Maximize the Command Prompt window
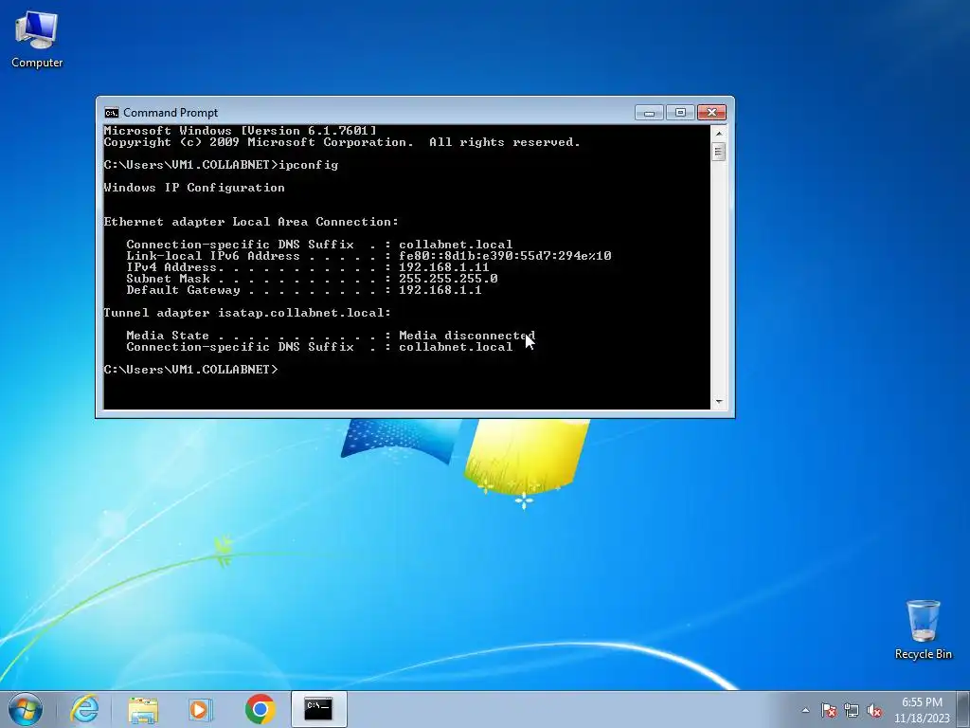Screen dimensions: 970x728 click(680, 113)
